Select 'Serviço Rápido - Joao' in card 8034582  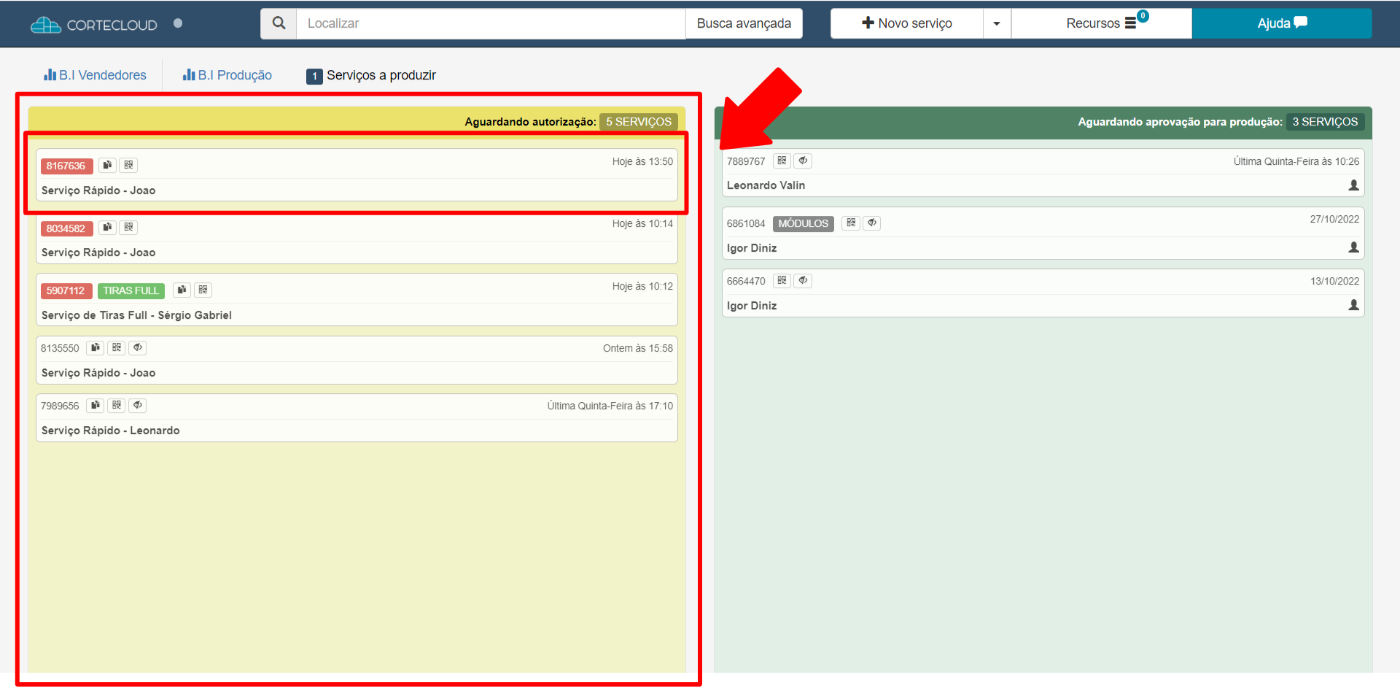coord(98,252)
